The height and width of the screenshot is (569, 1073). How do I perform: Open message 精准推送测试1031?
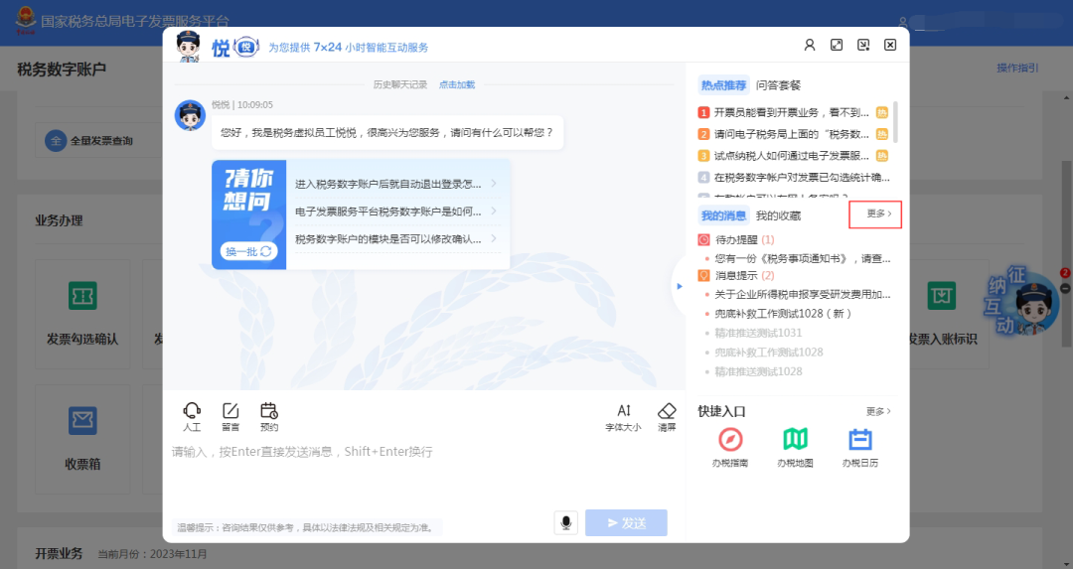pyautogui.click(x=758, y=333)
